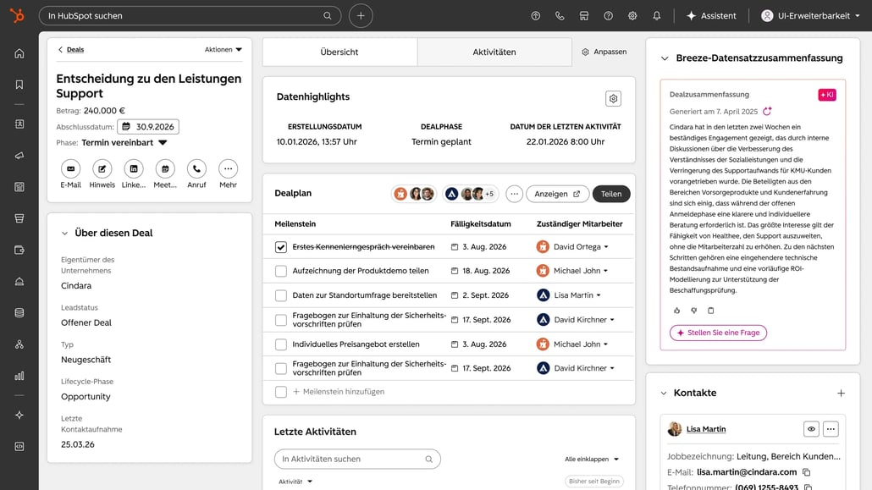This screenshot has width=872, height=490.
Task: Open the bookmarks icon in sidebar
Action: point(19,85)
